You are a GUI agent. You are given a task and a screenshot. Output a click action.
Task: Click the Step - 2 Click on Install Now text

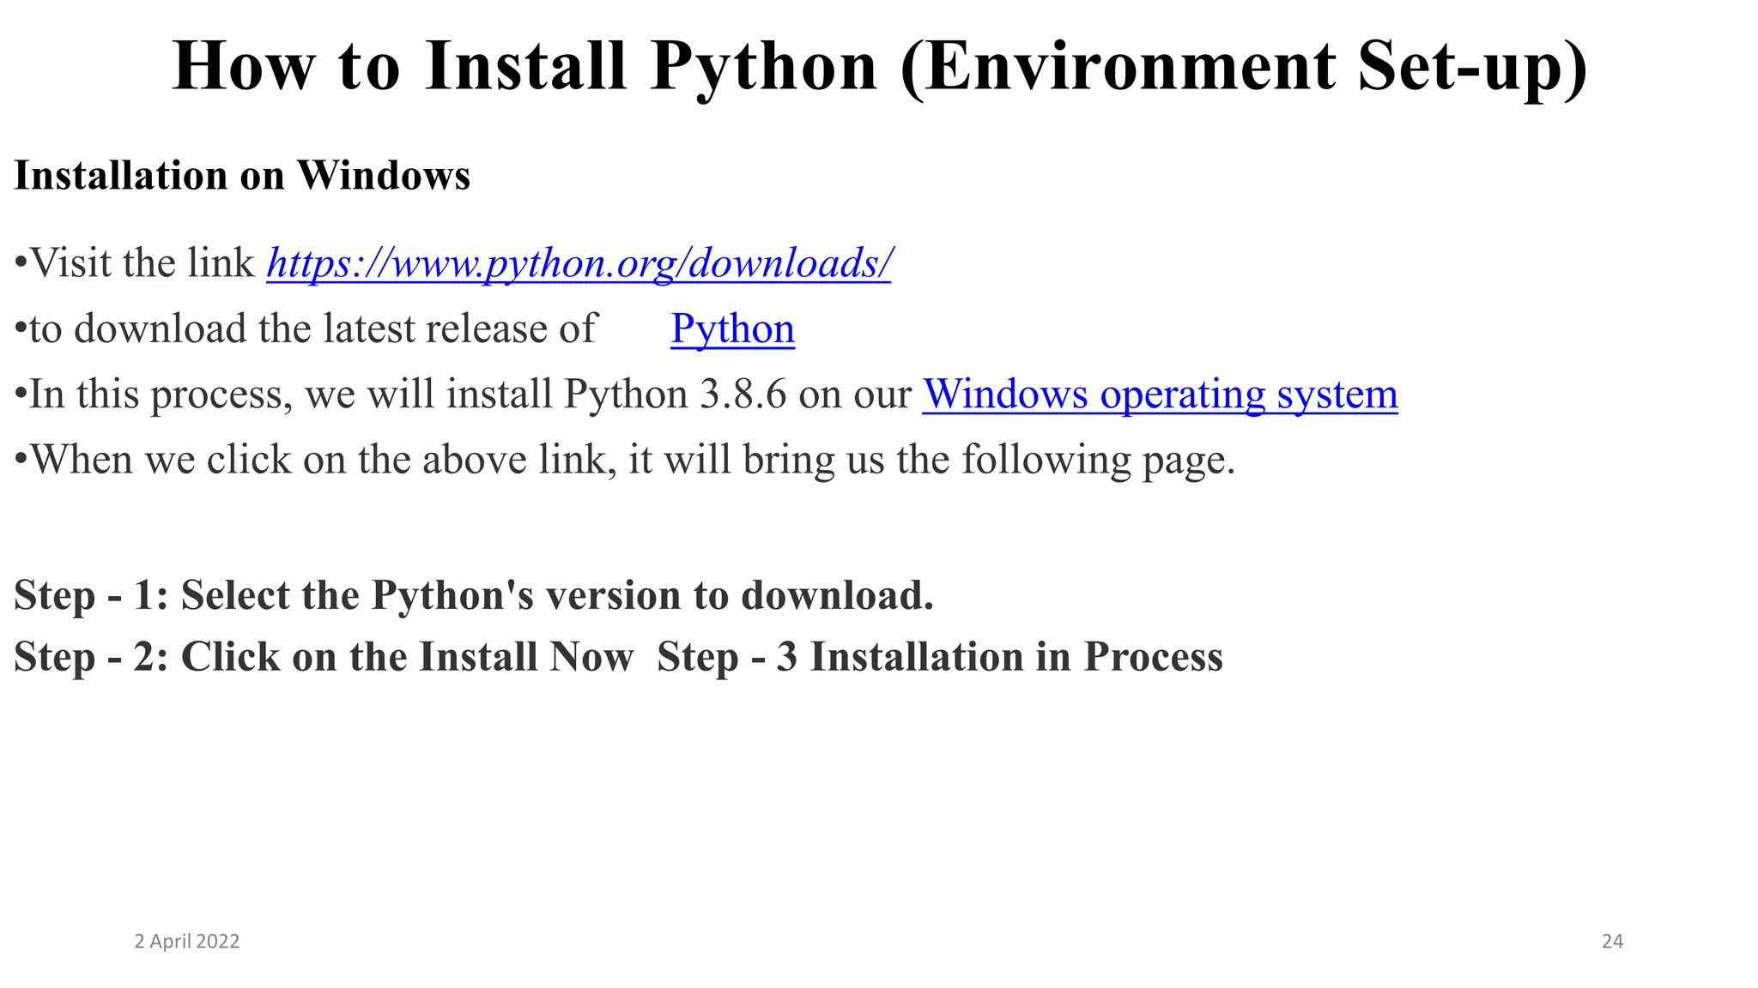tap(324, 657)
